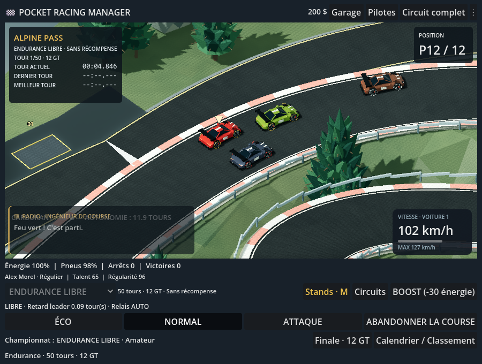
Task: Click the yellow marker above red car
Action: (x=219, y=119)
